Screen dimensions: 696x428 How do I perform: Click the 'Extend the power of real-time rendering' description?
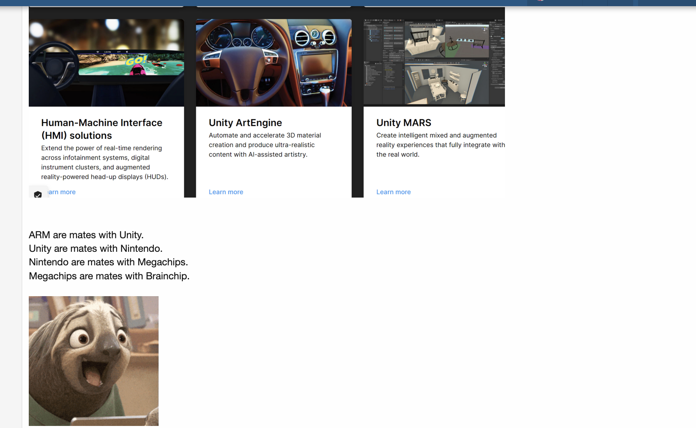(x=105, y=162)
